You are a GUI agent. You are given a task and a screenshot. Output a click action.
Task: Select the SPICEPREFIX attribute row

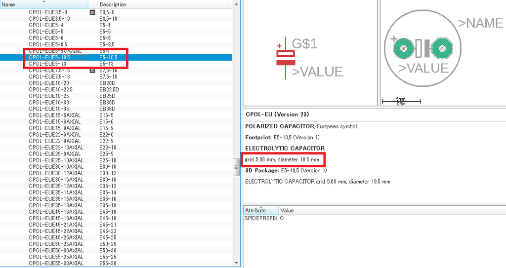point(375,218)
